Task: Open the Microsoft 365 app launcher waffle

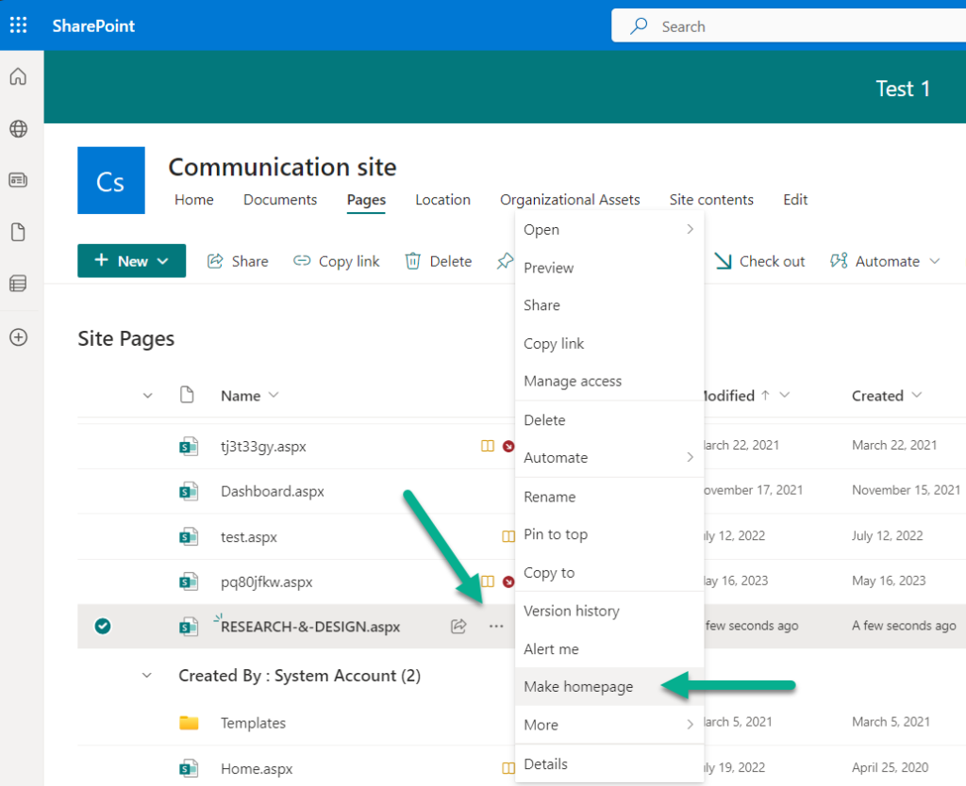Action: (18, 25)
